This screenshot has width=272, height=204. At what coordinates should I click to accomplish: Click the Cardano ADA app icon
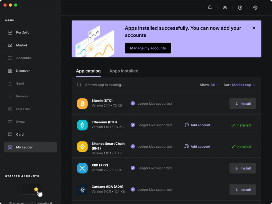82,190
